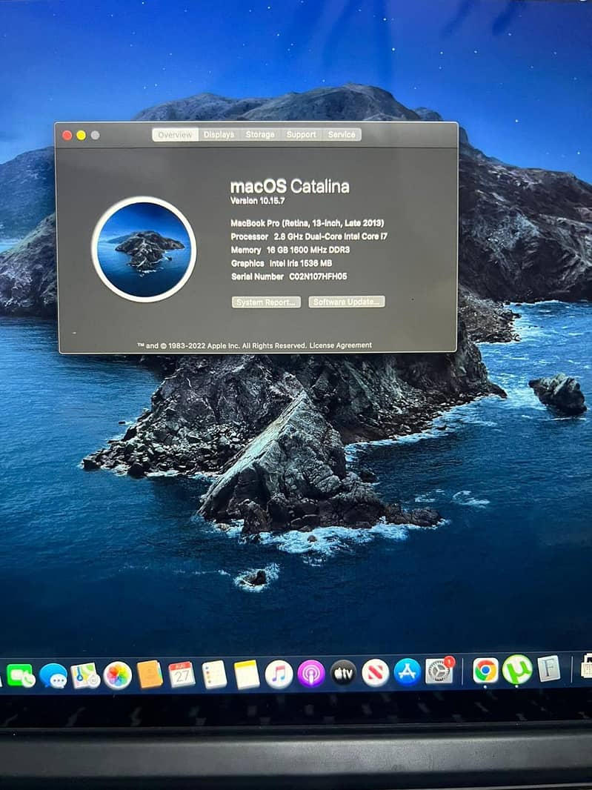Image resolution: width=592 pixels, height=790 pixels.
Task: Open uTorrent from the Dock
Action: coord(517,670)
